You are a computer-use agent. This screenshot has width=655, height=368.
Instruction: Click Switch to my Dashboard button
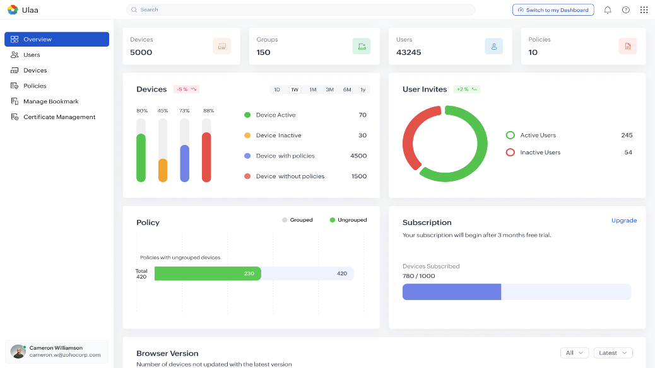[553, 10]
